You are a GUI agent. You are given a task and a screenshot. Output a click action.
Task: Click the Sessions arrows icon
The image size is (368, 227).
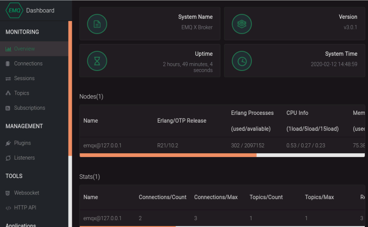point(8,79)
